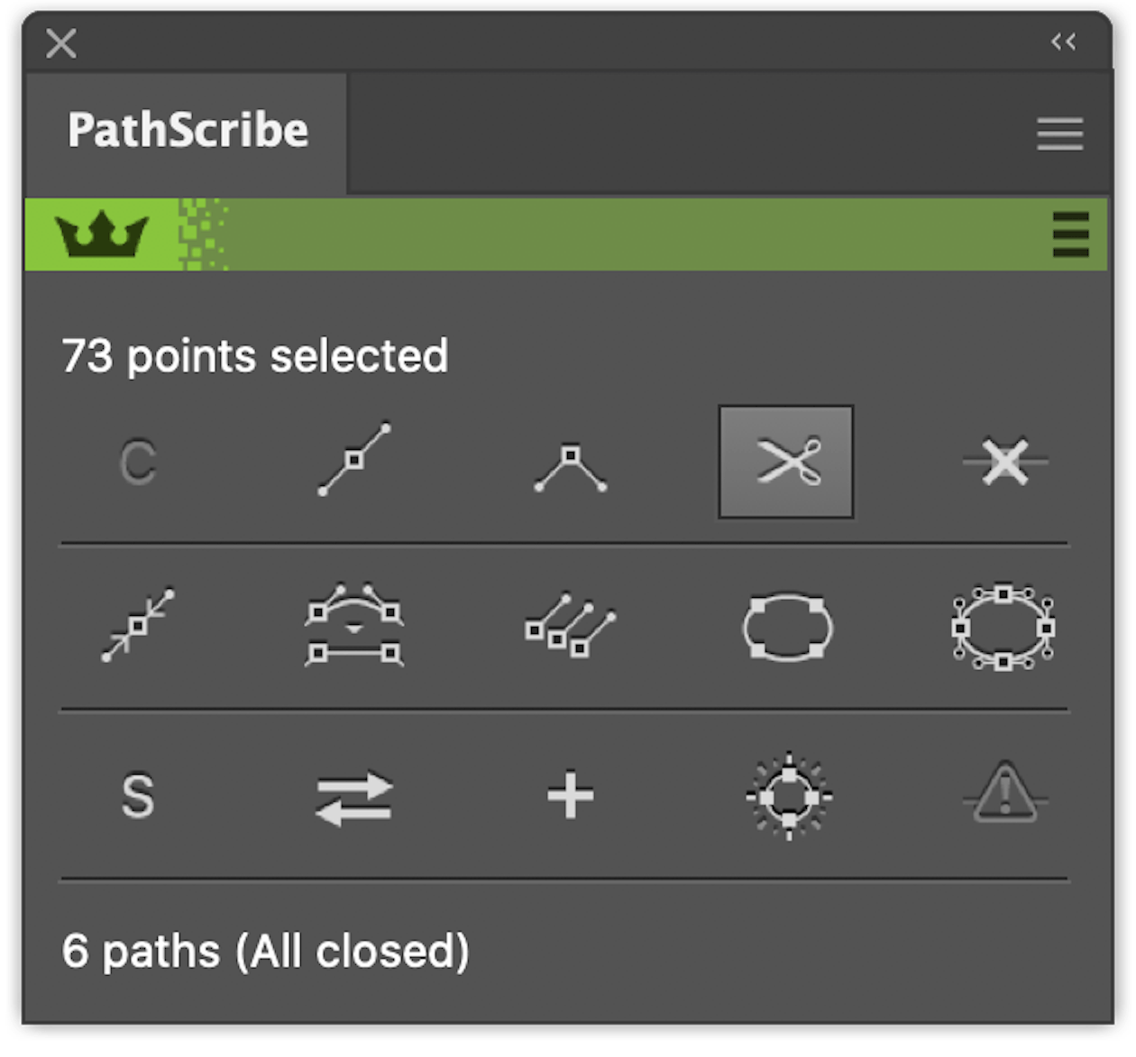
Task: Click the retract handles icon
Action: tap(138, 625)
